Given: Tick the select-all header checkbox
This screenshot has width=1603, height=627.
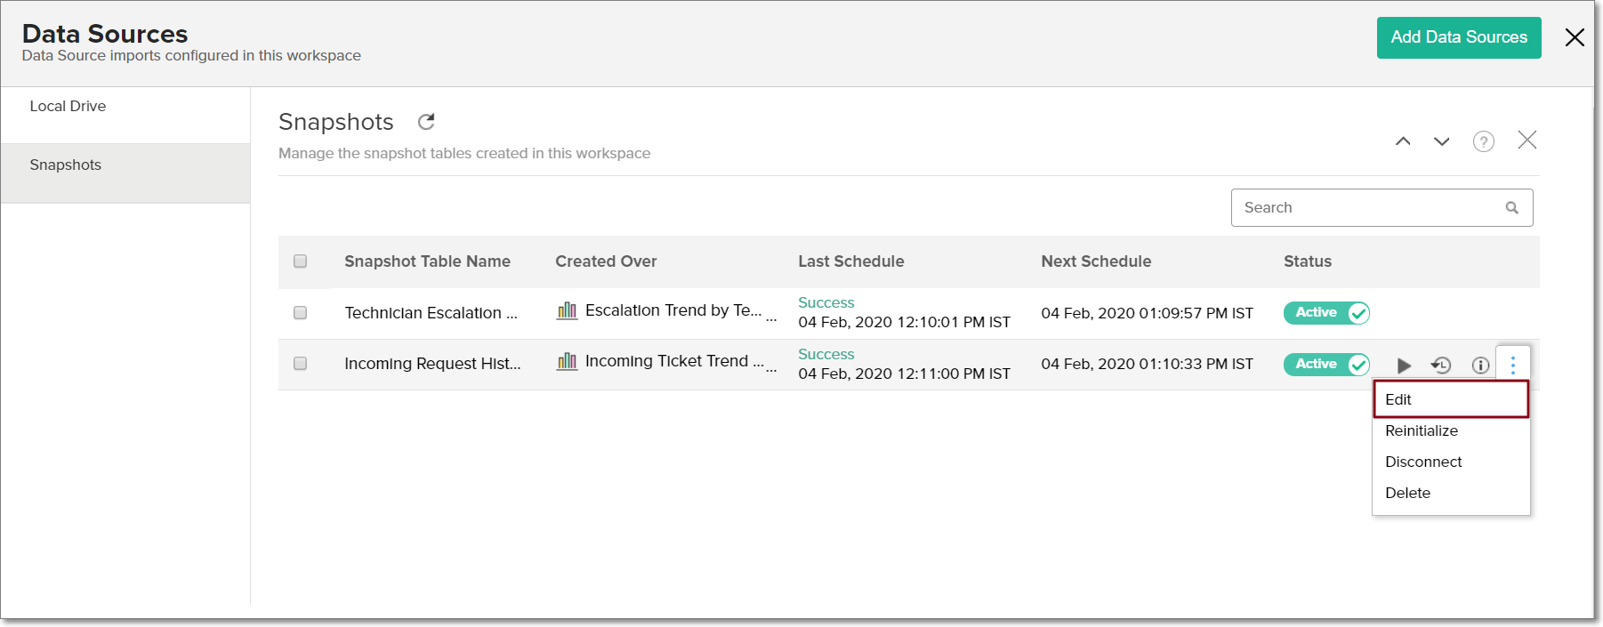Looking at the screenshot, I should point(301,261).
